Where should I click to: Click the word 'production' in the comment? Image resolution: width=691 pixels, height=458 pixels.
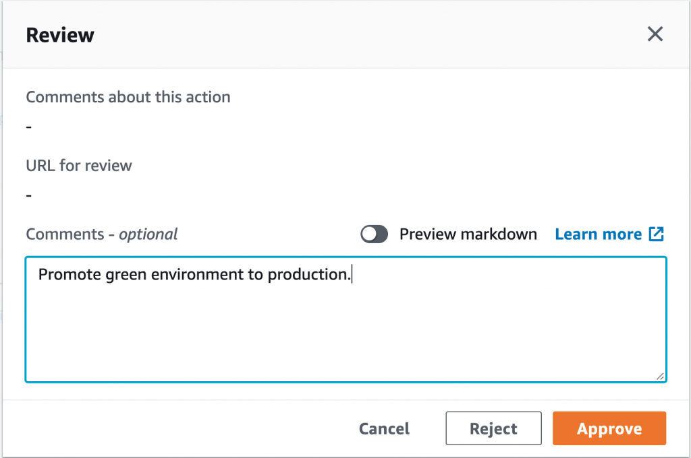[x=308, y=275]
